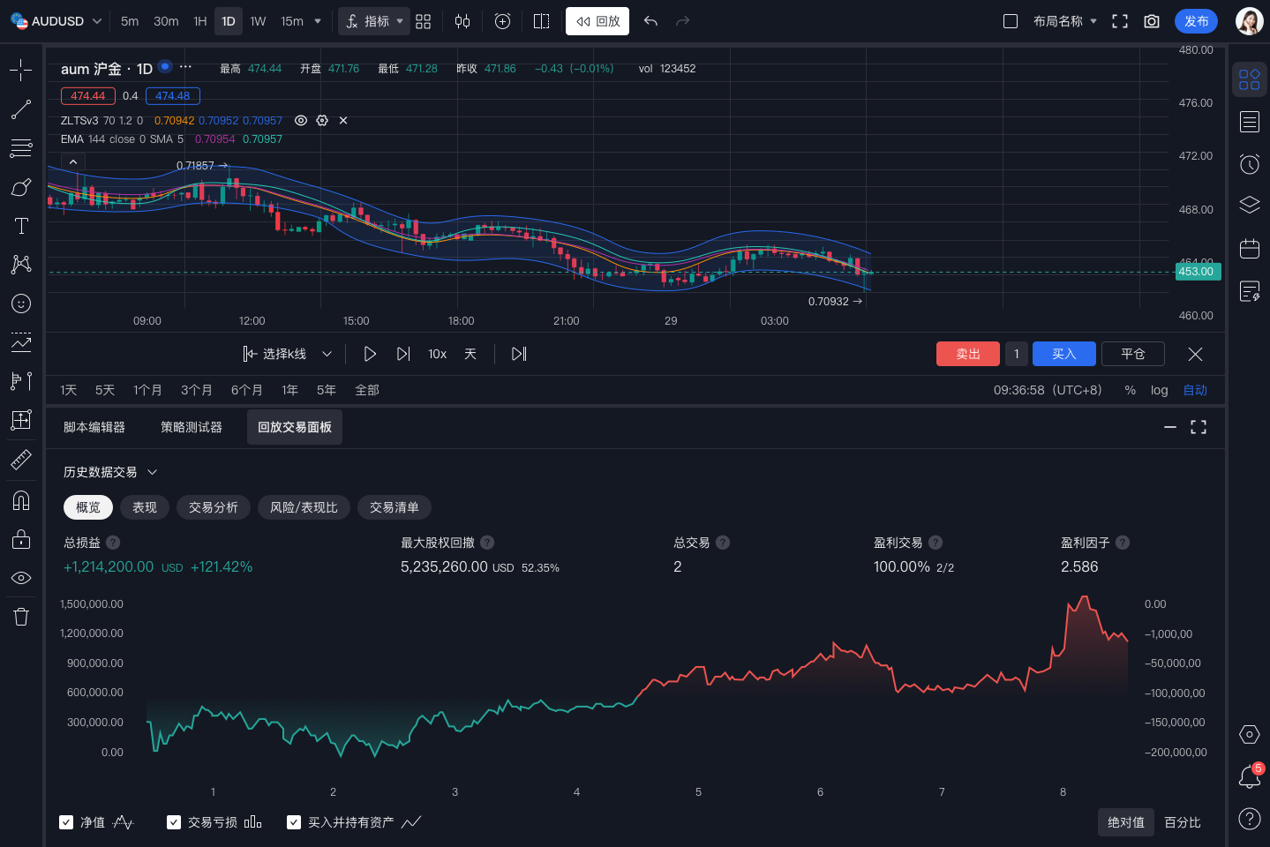
Task: Delete drawings with trash icon
Action: coord(21,617)
